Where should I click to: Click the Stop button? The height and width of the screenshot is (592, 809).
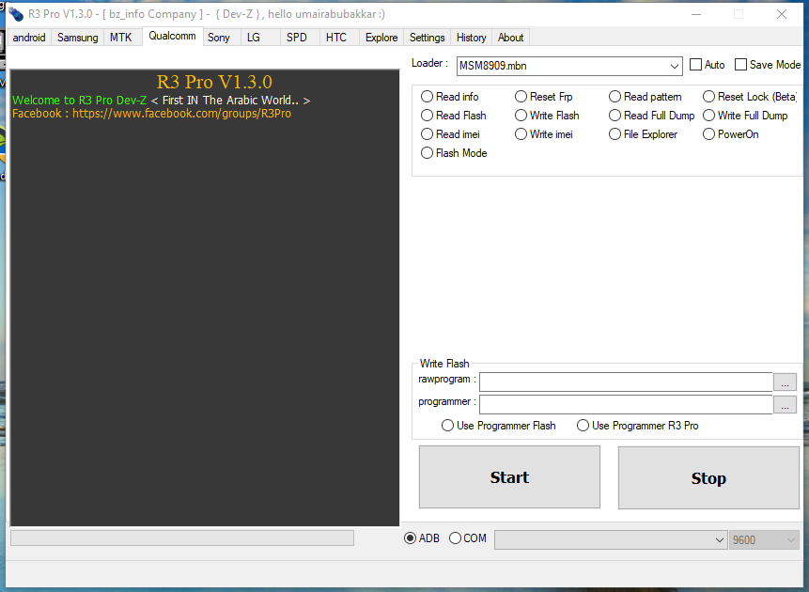coord(708,478)
